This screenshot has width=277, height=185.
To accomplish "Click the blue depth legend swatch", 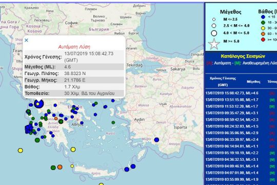I will [263, 17].
